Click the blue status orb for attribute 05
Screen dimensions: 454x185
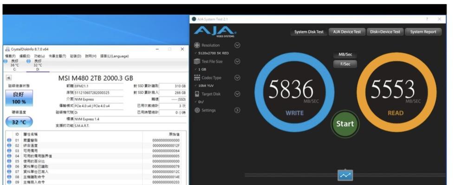point(9,161)
